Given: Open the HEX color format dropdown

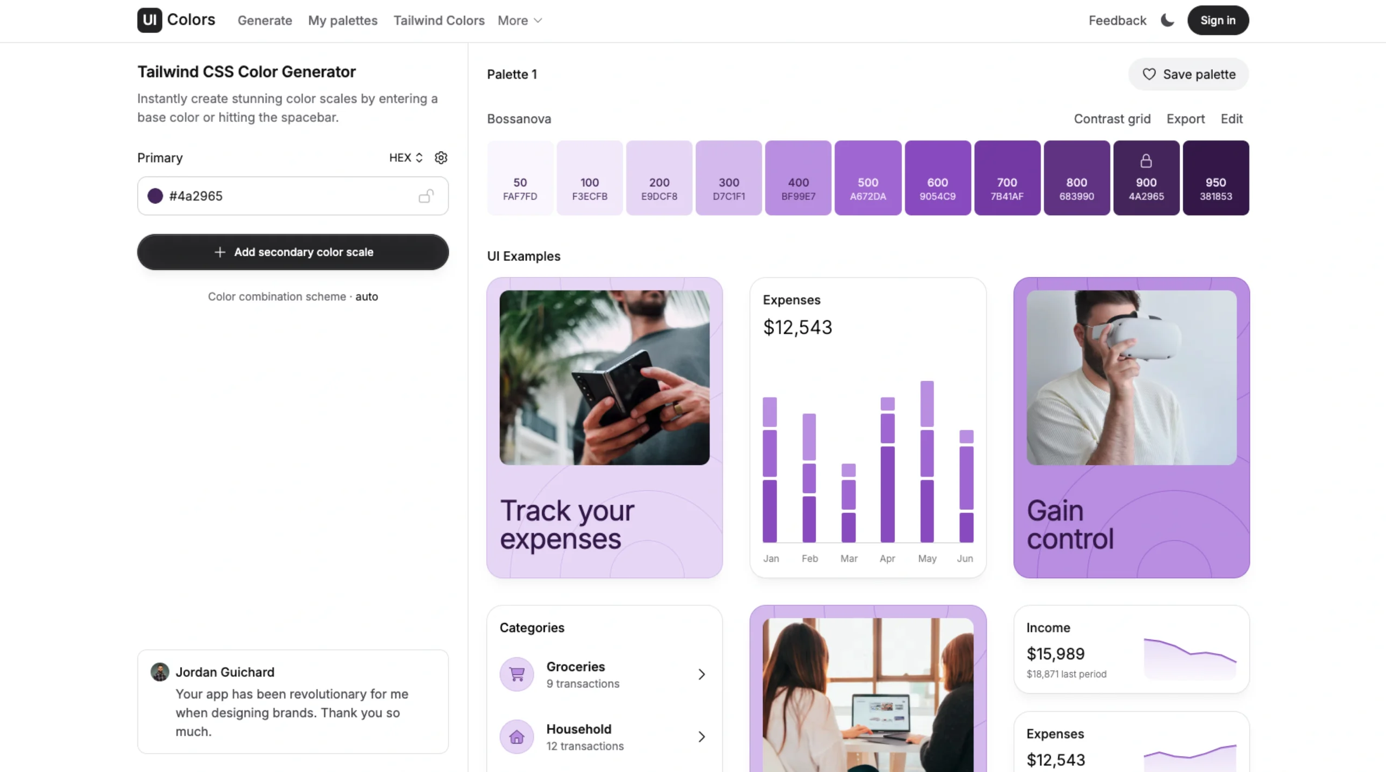Looking at the screenshot, I should pyautogui.click(x=406, y=157).
